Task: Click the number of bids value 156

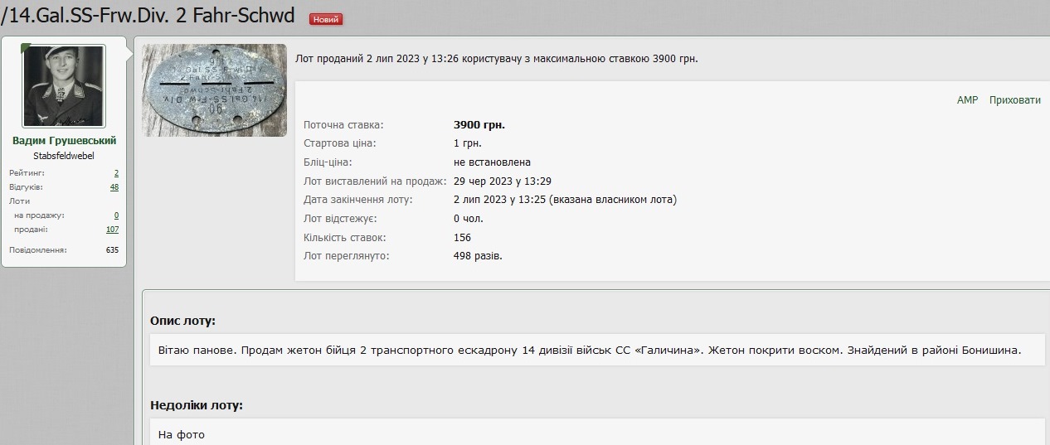Action: pos(462,238)
